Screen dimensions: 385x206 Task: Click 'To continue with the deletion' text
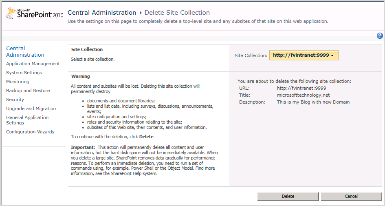tap(113, 137)
